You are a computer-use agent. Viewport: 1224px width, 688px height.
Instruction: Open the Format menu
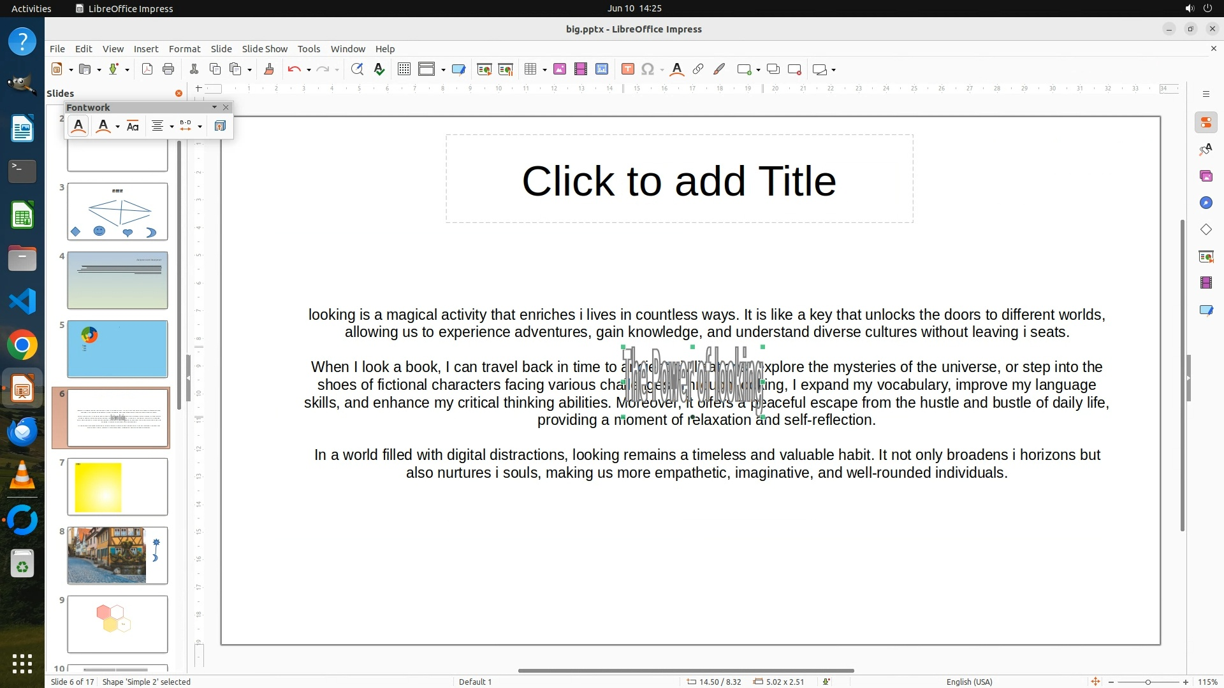click(184, 49)
